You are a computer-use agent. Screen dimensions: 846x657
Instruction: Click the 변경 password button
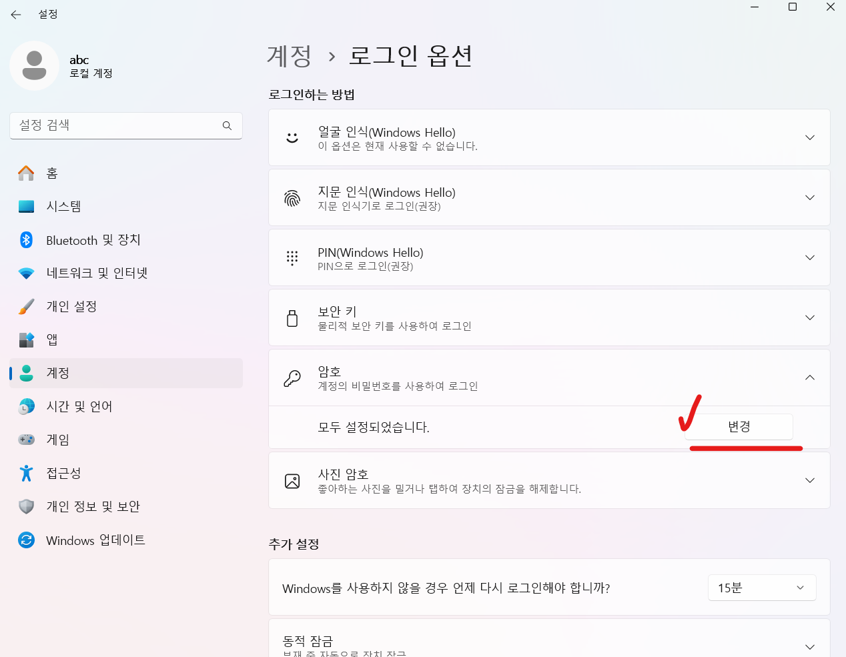[x=739, y=427]
